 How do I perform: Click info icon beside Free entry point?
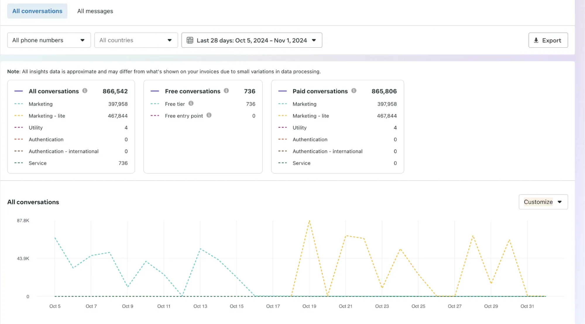click(x=209, y=115)
